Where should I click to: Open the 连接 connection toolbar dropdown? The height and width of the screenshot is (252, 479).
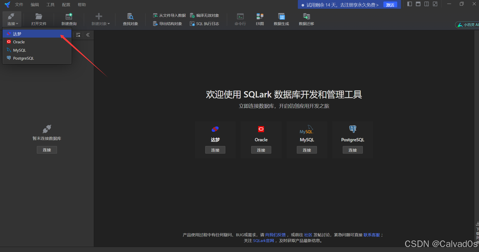click(x=12, y=19)
